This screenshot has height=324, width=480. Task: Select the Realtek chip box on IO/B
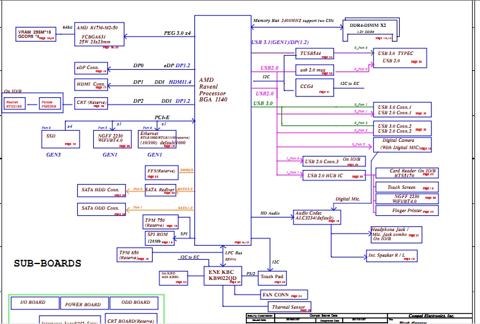click(x=14, y=104)
